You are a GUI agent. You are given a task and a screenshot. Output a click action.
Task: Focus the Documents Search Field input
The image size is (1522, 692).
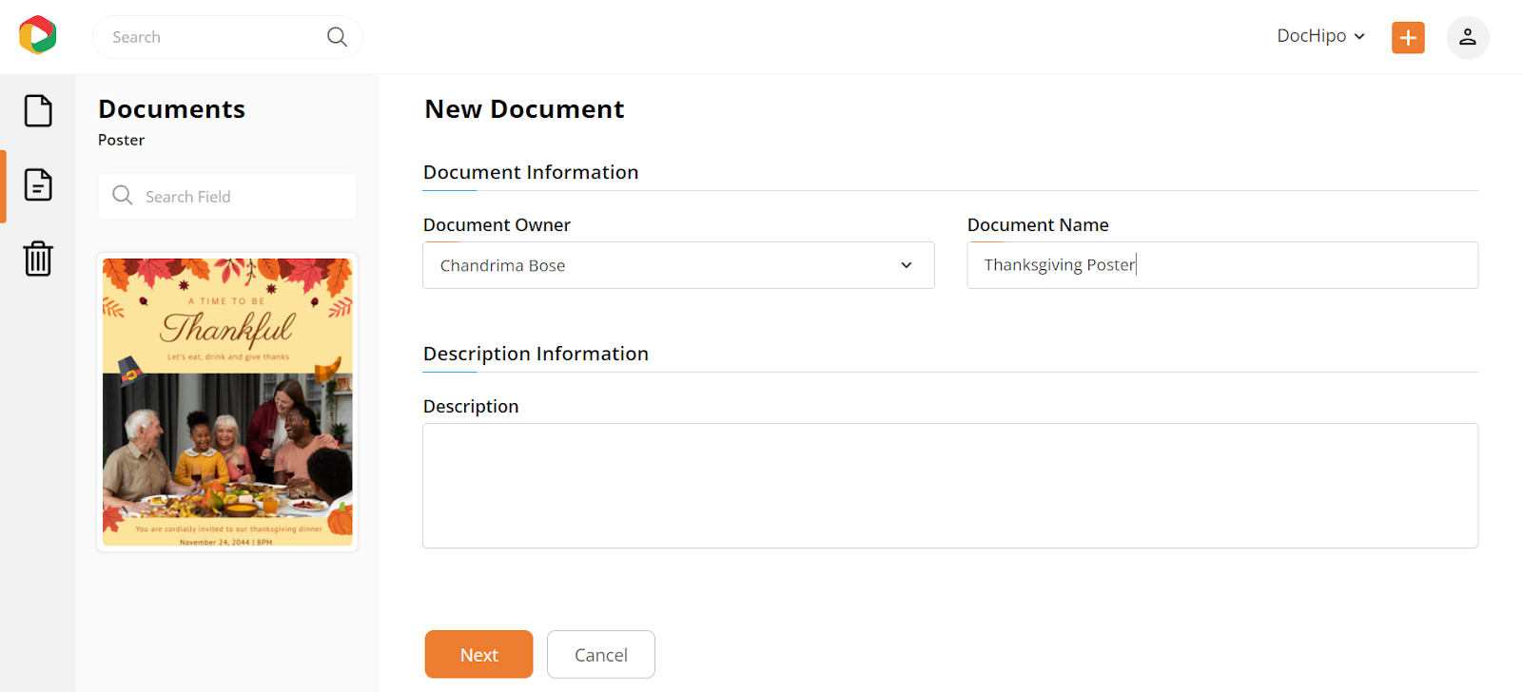coord(227,196)
